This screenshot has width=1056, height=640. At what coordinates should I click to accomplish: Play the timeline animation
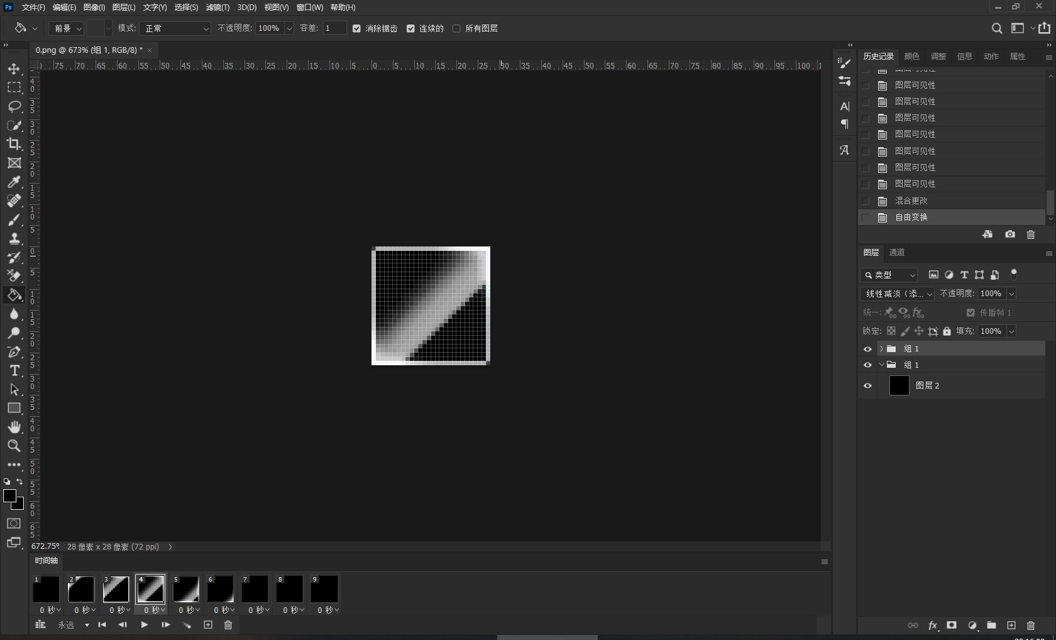144,625
